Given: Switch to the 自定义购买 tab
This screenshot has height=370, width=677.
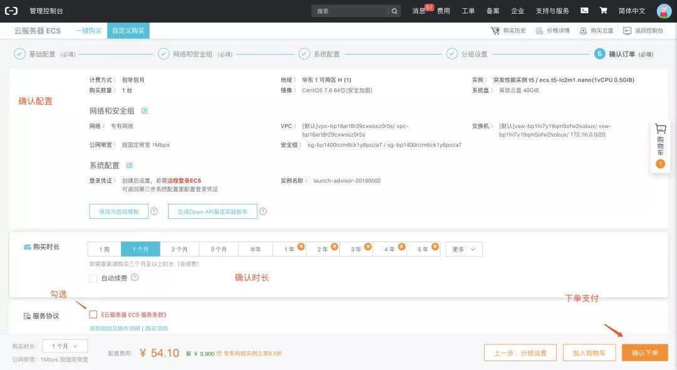Looking at the screenshot, I should pos(129,31).
